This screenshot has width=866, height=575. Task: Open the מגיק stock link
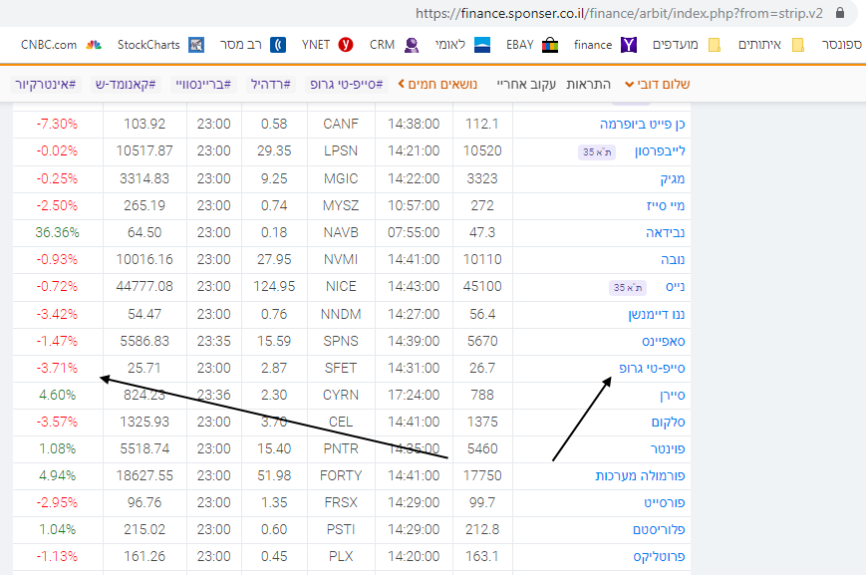pos(672,178)
